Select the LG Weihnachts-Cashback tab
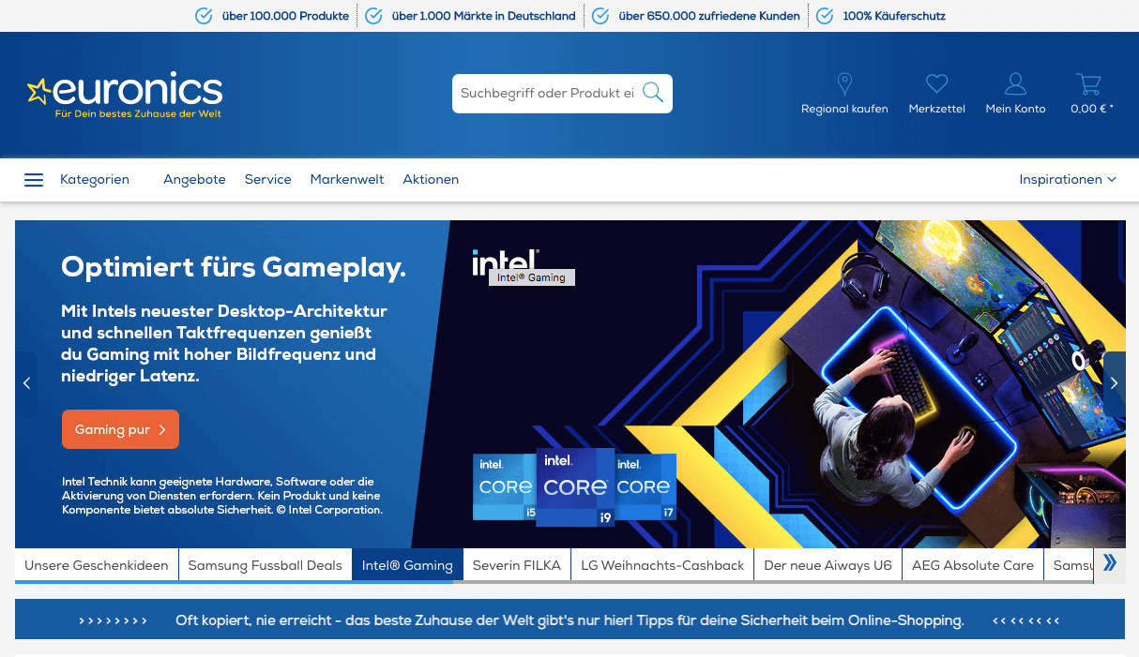1139x657 pixels. tap(662, 565)
